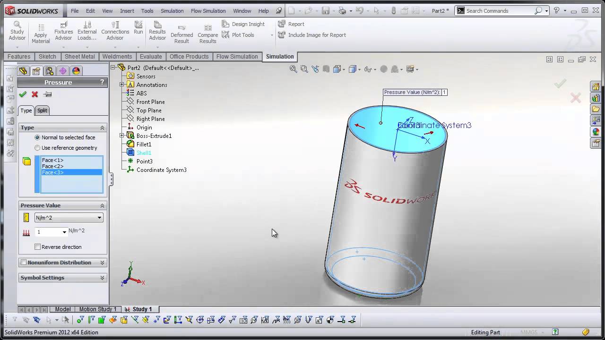The height and width of the screenshot is (340, 605).
Task: Select Use reference geometry option
Action: point(37,148)
